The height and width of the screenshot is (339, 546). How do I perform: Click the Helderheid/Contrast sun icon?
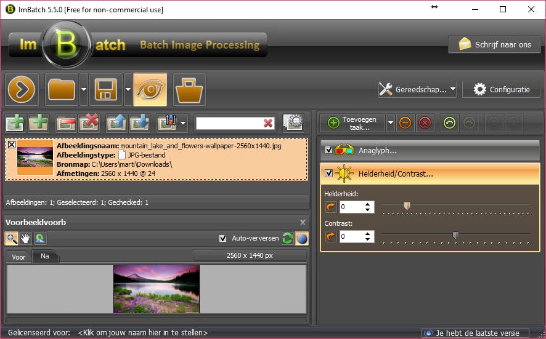(x=344, y=173)
